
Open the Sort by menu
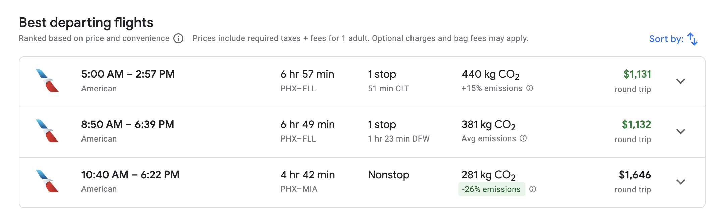click(x=666, y=39)
